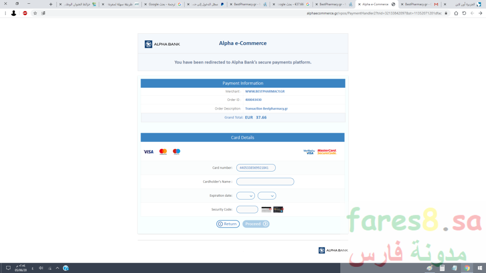Click the browser address bar URL
486x273 pixels.
pos(374,13)
